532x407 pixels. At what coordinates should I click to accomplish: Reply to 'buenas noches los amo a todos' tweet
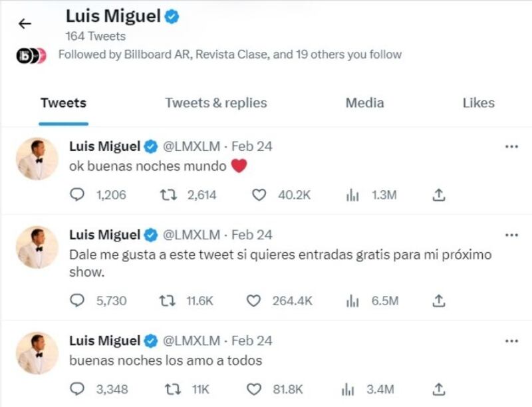pyautogui.click(x=77, y=389)
